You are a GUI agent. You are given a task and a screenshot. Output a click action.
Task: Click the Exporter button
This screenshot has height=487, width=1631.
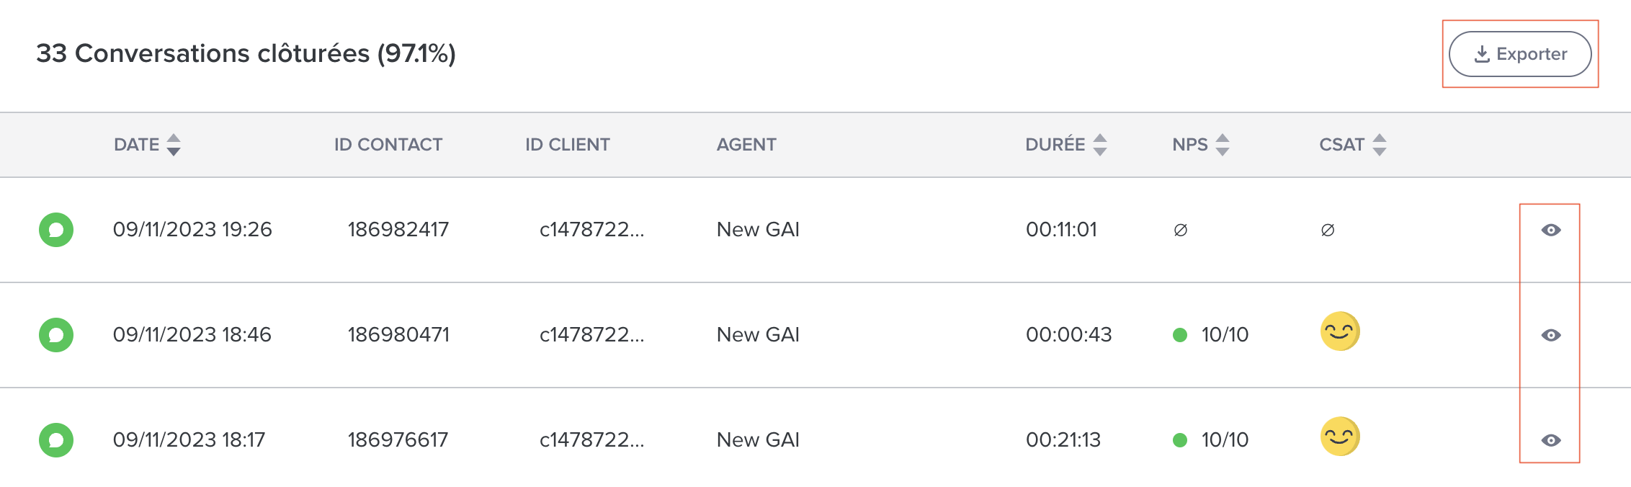1520,54
